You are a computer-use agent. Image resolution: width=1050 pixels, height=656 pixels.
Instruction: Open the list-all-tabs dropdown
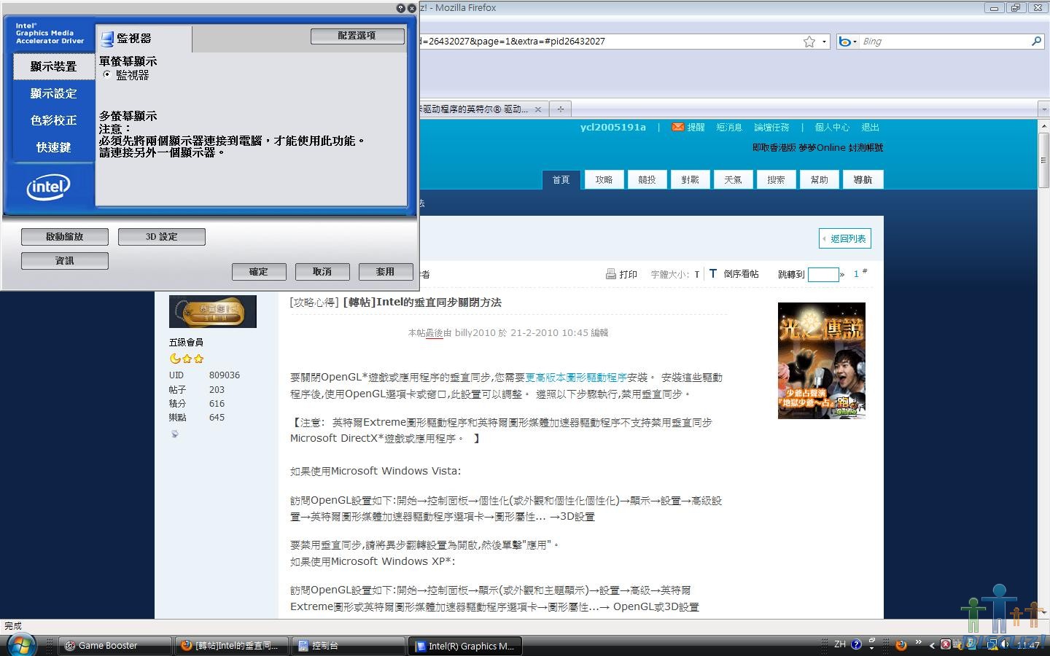1043,109
